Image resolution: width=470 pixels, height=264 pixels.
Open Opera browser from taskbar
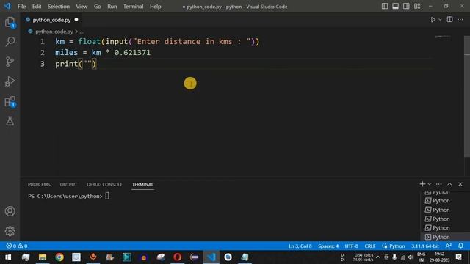[177, 257]
